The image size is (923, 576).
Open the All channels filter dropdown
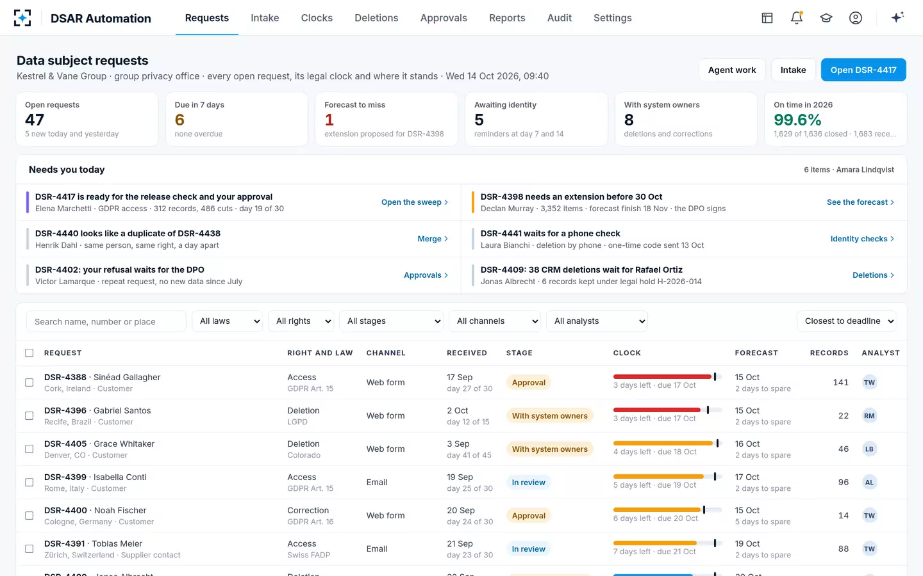[x=495, y=321]
